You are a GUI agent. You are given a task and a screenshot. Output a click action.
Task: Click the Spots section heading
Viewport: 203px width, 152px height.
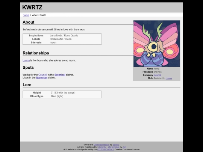tap(28, 68)
